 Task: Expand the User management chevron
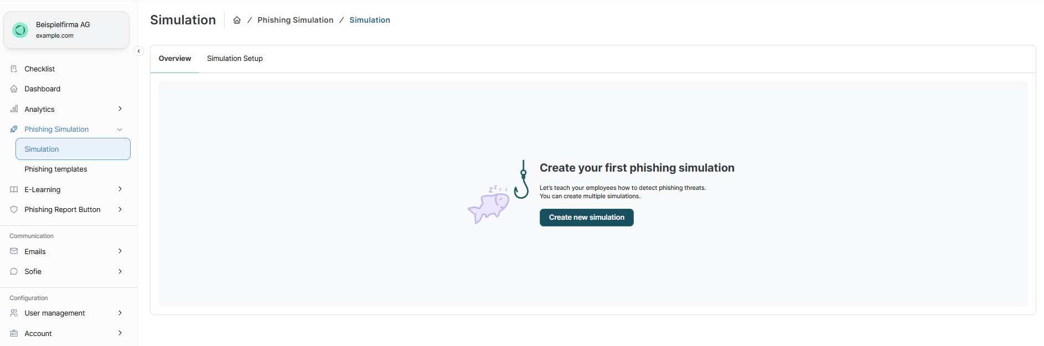click(x=120, y=313)
